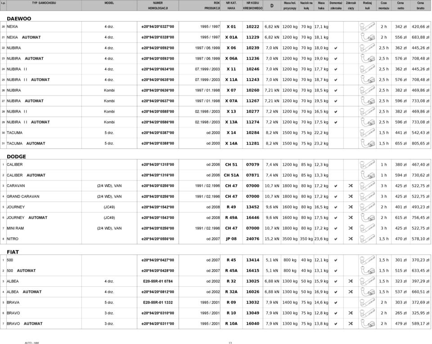
Task: Select the bumper-removal checkmark in MINI RAM row
Action: [336, 228]
